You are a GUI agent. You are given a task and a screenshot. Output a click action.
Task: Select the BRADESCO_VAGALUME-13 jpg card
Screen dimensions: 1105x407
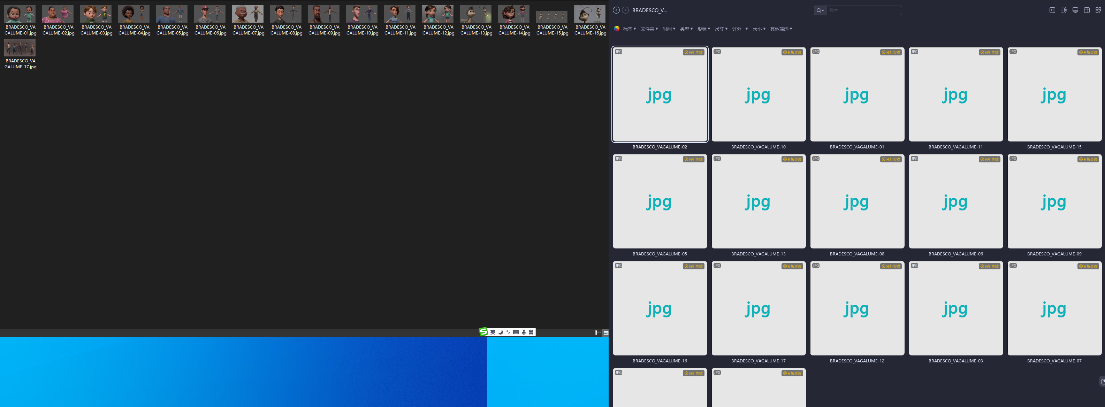tap(759, 201)
